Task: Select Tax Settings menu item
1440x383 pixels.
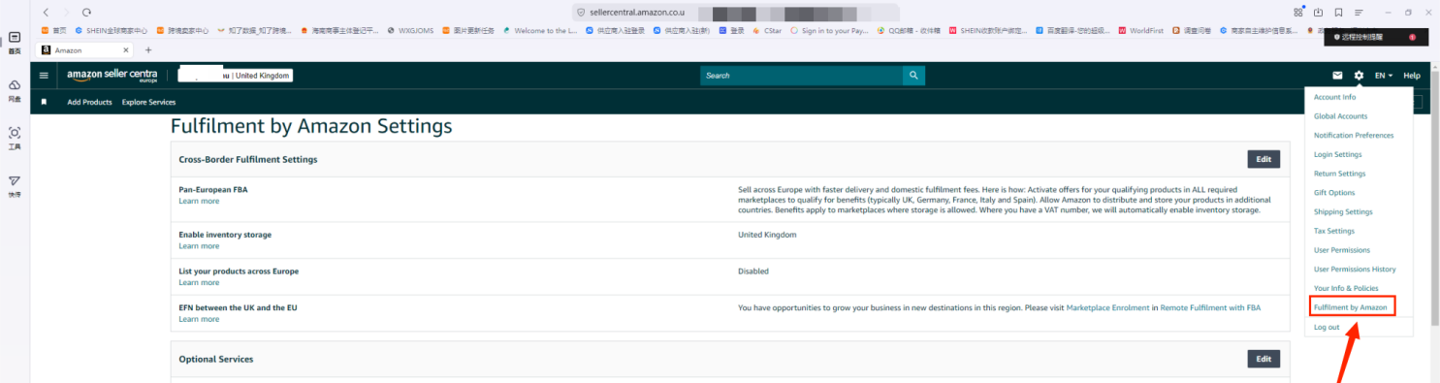Action: (1334, 231)
